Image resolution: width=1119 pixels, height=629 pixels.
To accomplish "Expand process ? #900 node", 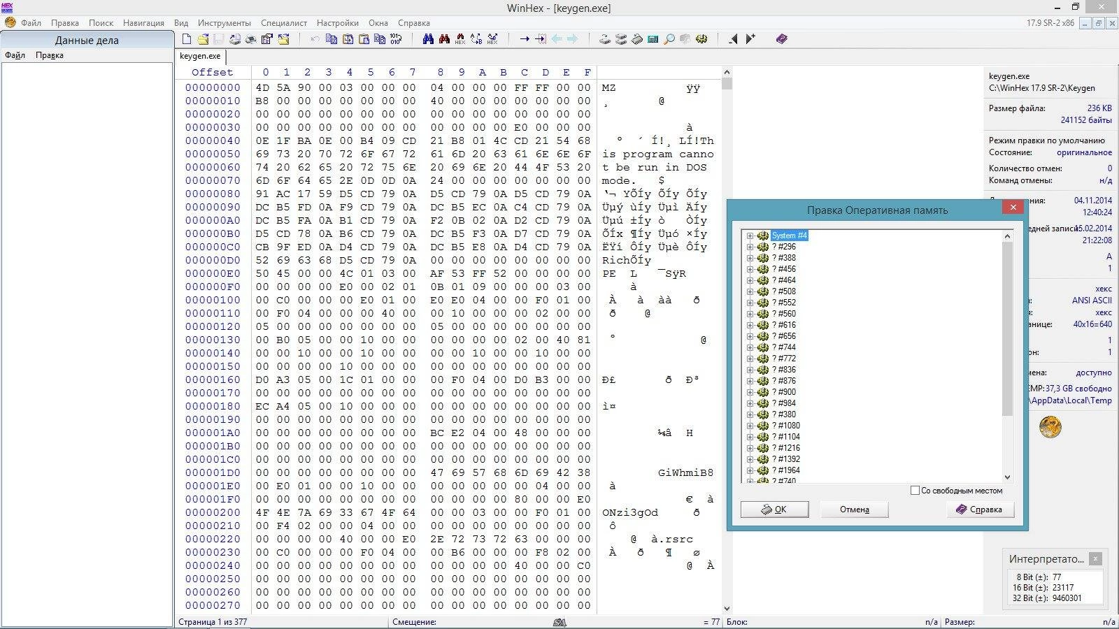I will click(750, 392).
